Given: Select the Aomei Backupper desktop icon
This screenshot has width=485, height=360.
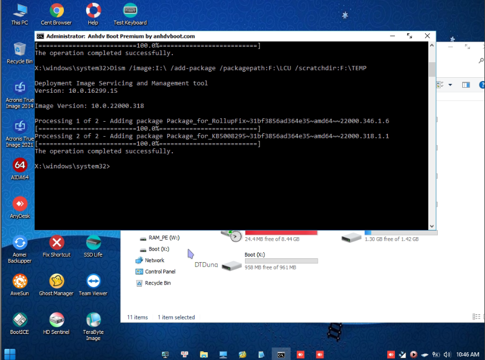Looking at the screenshot, I should pyautogui.click(x=19, y=249).
